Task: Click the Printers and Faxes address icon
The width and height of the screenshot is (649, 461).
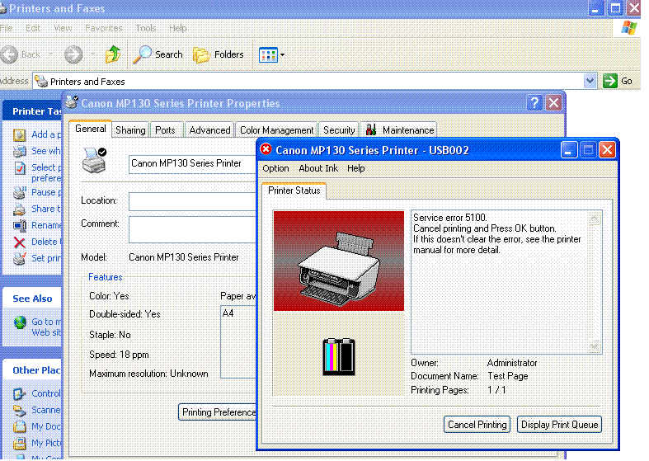Action: (41, 81)
